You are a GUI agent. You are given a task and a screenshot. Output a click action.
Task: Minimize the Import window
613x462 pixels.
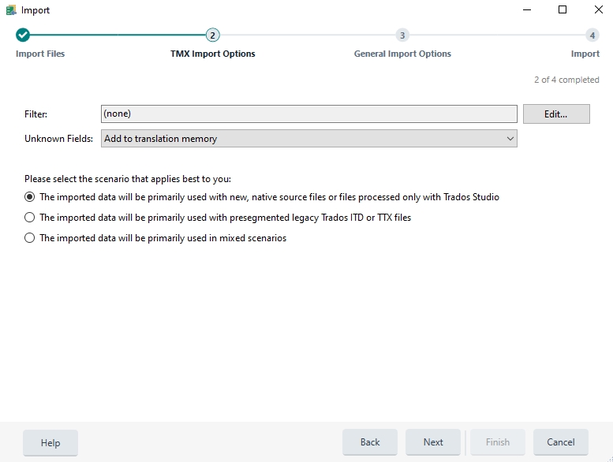coord(527,9)
